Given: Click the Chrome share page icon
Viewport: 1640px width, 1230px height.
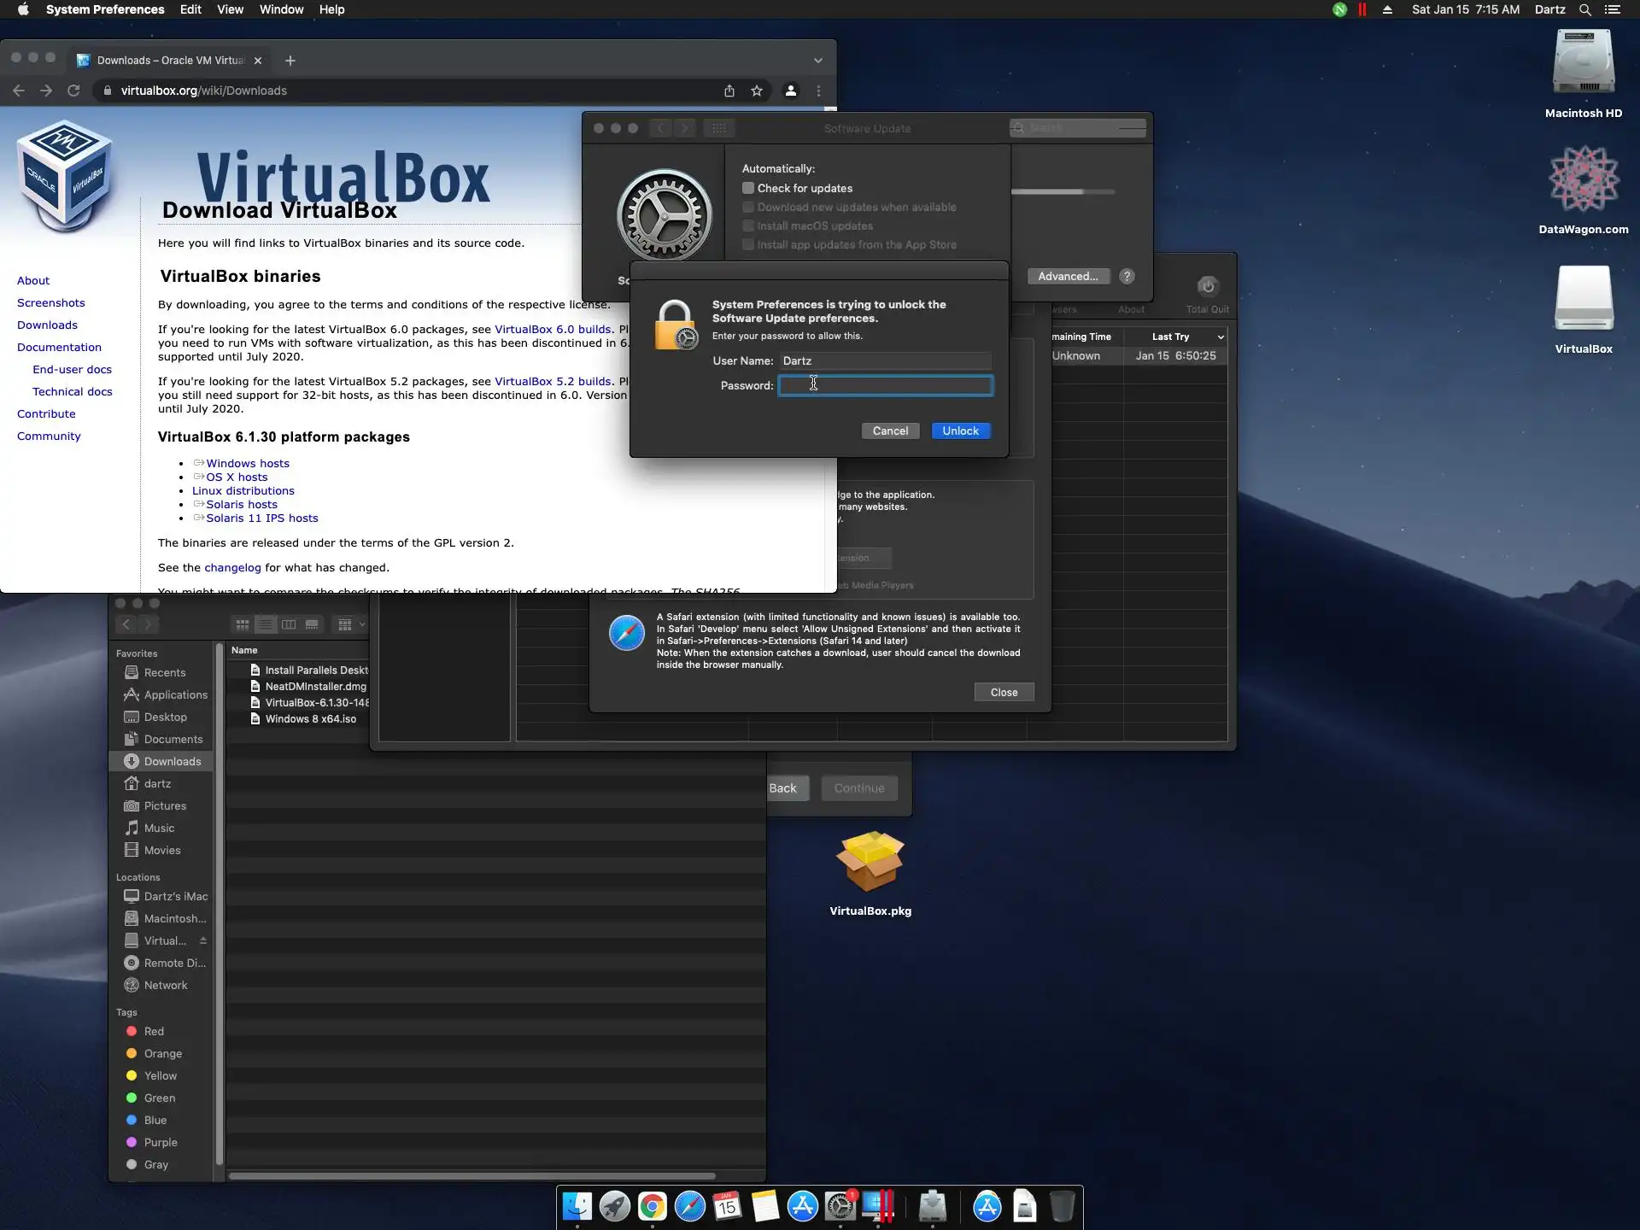Looking at the screenshot, I should (x=729, y=91).
